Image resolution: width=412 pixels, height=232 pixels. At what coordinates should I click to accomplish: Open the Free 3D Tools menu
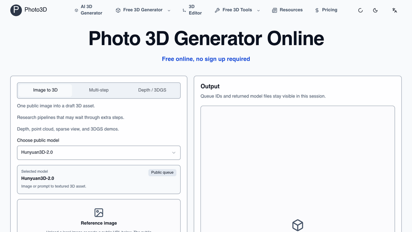(x=237, y=10)
